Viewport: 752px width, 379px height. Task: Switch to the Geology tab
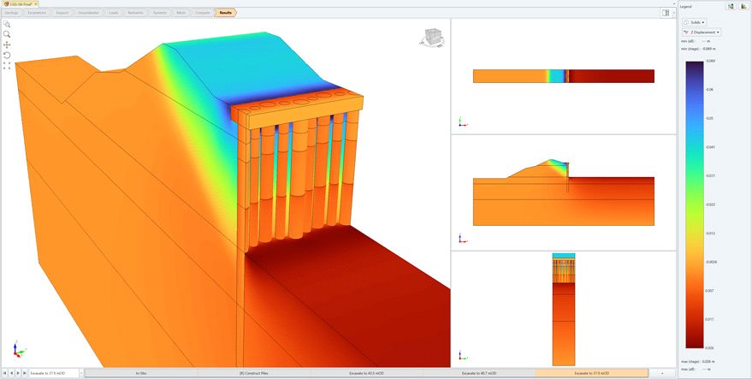coord(12,13)
